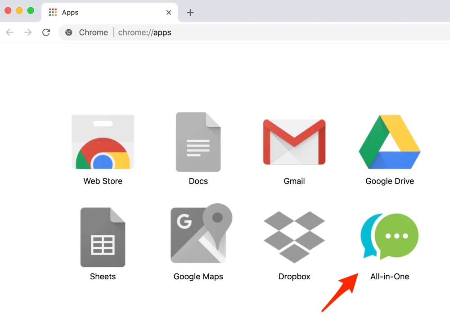The width and height of the screenshot is (450, 331).
Task: Click the browser back arrow
Action: coord(10,32)
